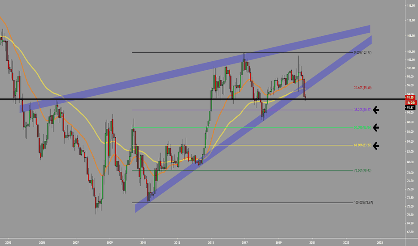
Task: Click the 23.60%(95.40) Fibonacci label
Action: coord(362,88)
